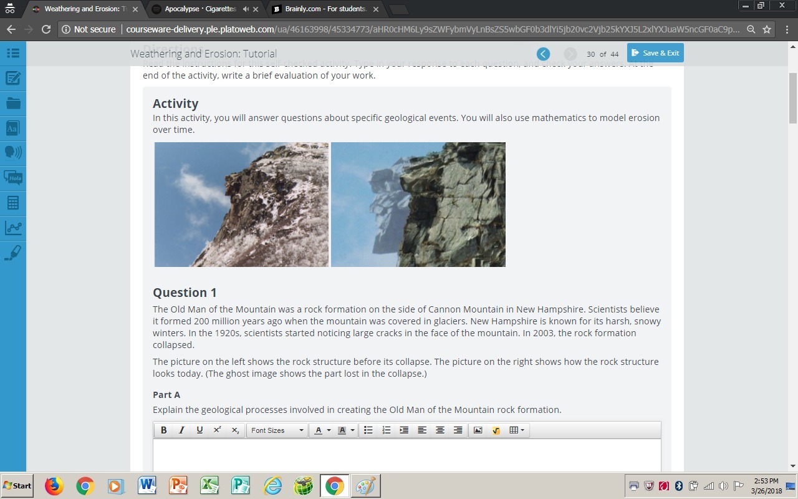
Task: Open the math equation editor
Action: point(496,430)
